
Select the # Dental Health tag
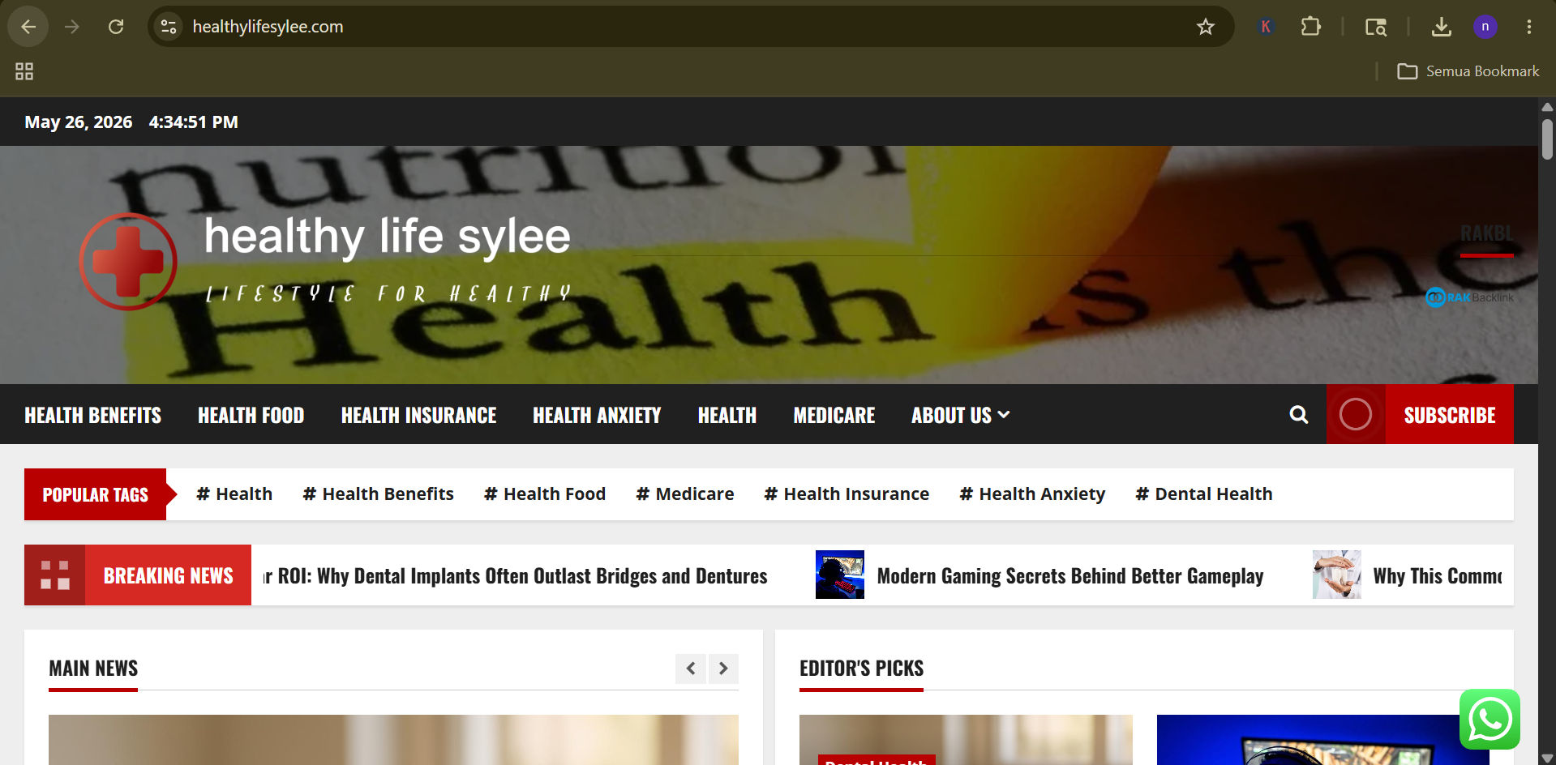point(1204,494)
